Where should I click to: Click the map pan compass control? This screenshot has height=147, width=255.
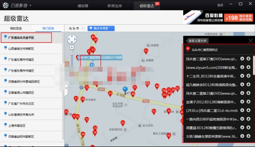click(x=72, y=39)
